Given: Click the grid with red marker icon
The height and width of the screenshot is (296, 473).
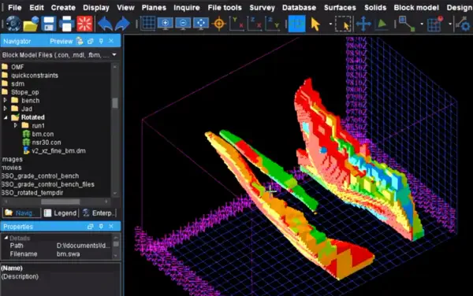Looking at the screenshot, I should click(x=435, y=24).
